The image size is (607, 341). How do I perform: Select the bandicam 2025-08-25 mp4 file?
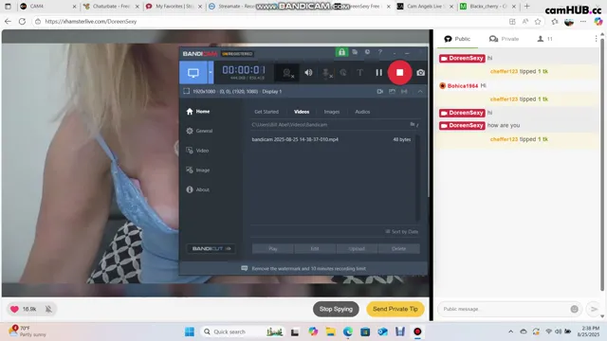(332, 139)
